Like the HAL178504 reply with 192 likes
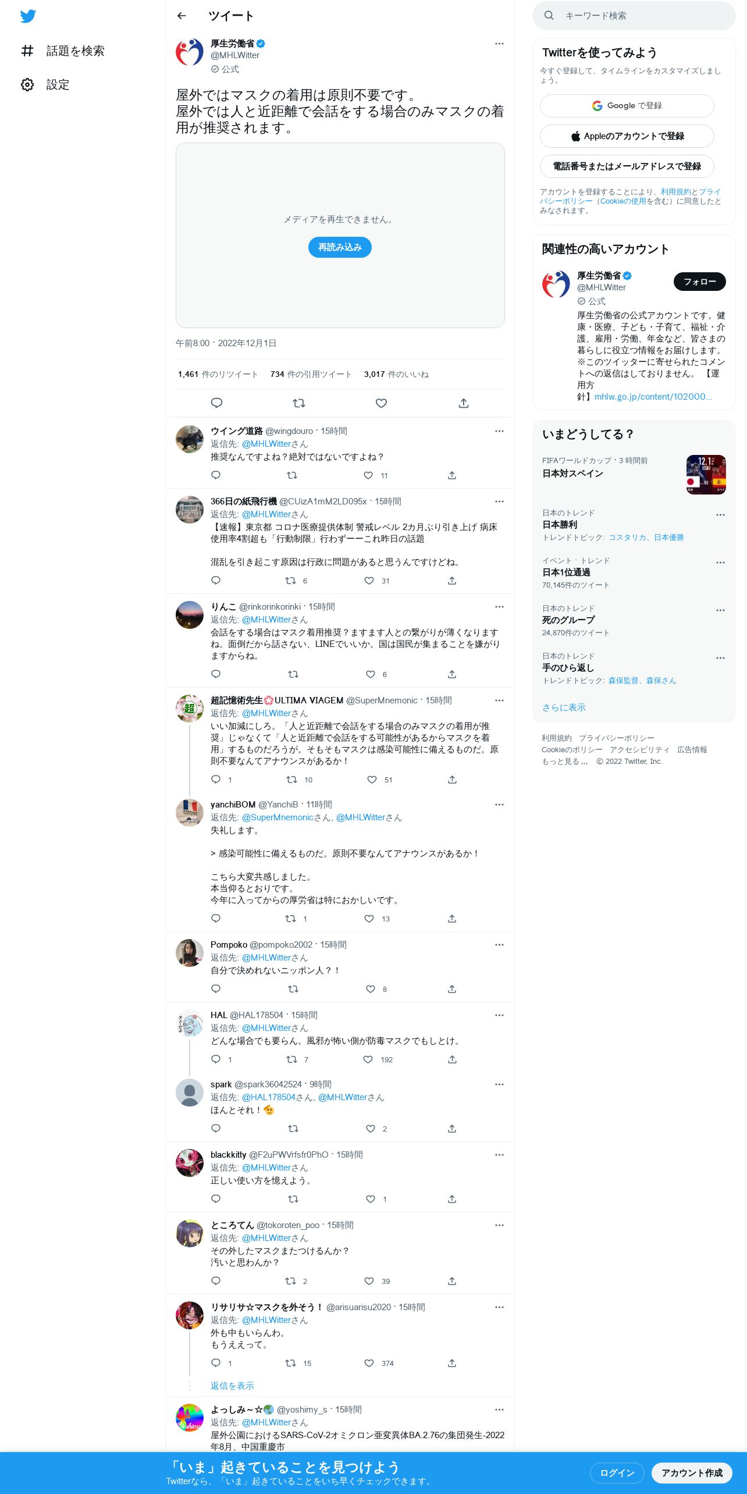Screen dimensions: 747x1494 pos(368,1059)
